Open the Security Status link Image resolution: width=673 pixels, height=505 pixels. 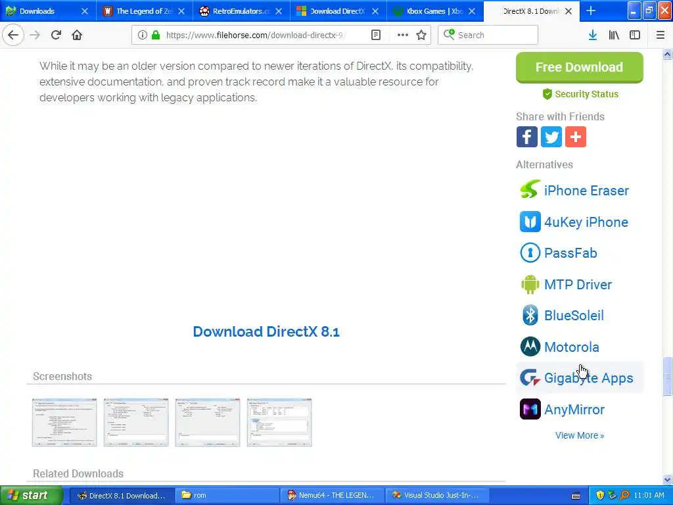point(581,94)
